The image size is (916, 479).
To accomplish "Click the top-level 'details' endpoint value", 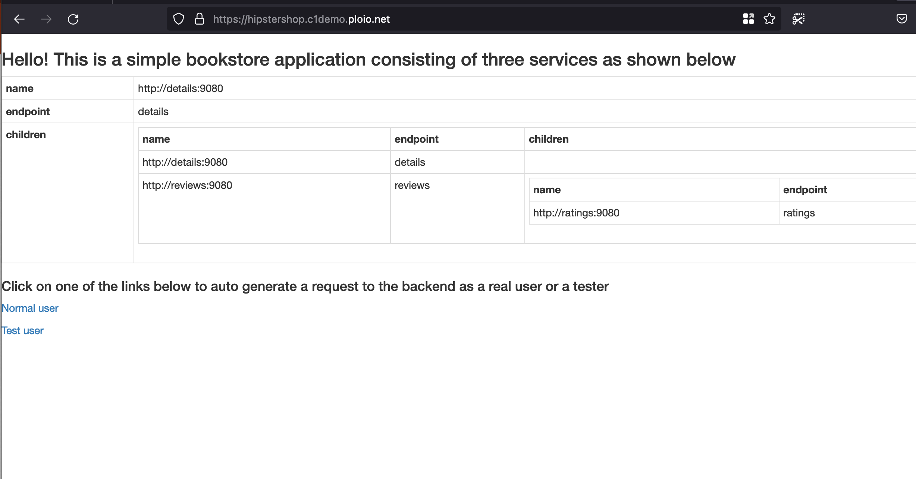I will click(153, 112).
